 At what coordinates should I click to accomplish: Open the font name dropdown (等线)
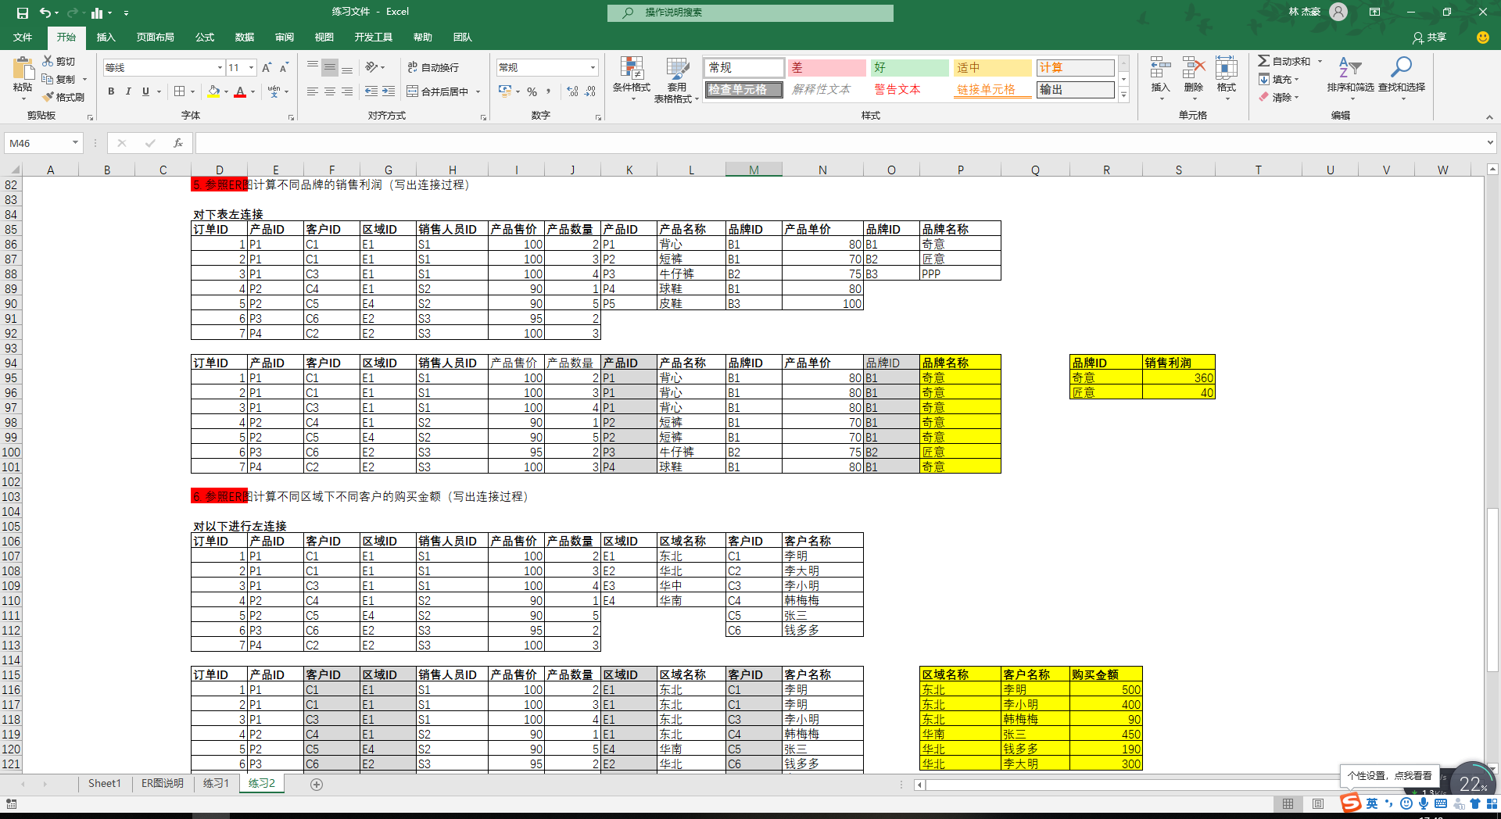tap(220, 68)
